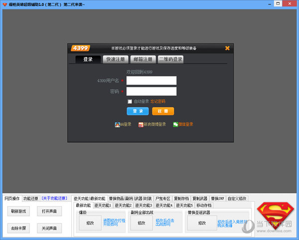The image size is (299, 240).
Task: Select the 登录 tab in login dialog
Action: tap(88, 59)
